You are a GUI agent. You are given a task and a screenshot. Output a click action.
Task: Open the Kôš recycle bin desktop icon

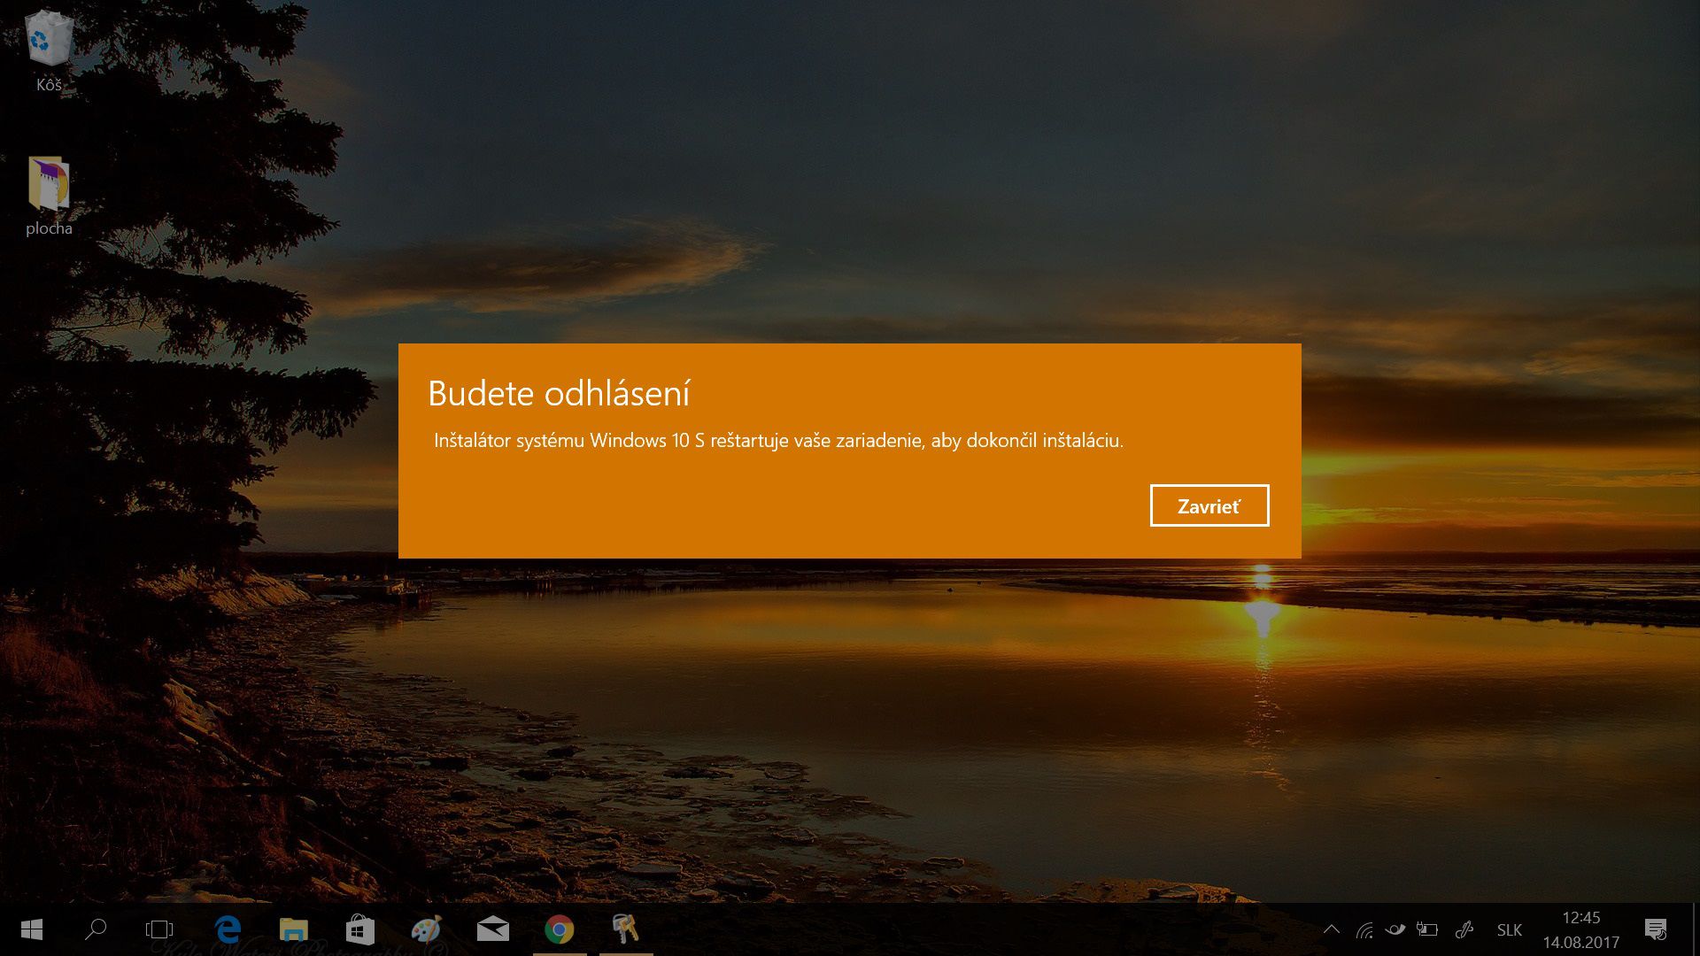click(49, 51)
